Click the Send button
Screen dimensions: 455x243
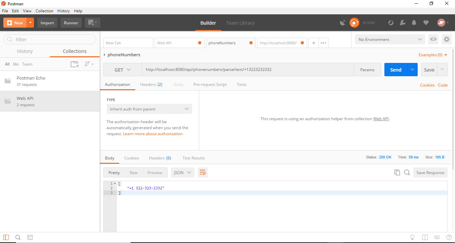tap(396, 70)
